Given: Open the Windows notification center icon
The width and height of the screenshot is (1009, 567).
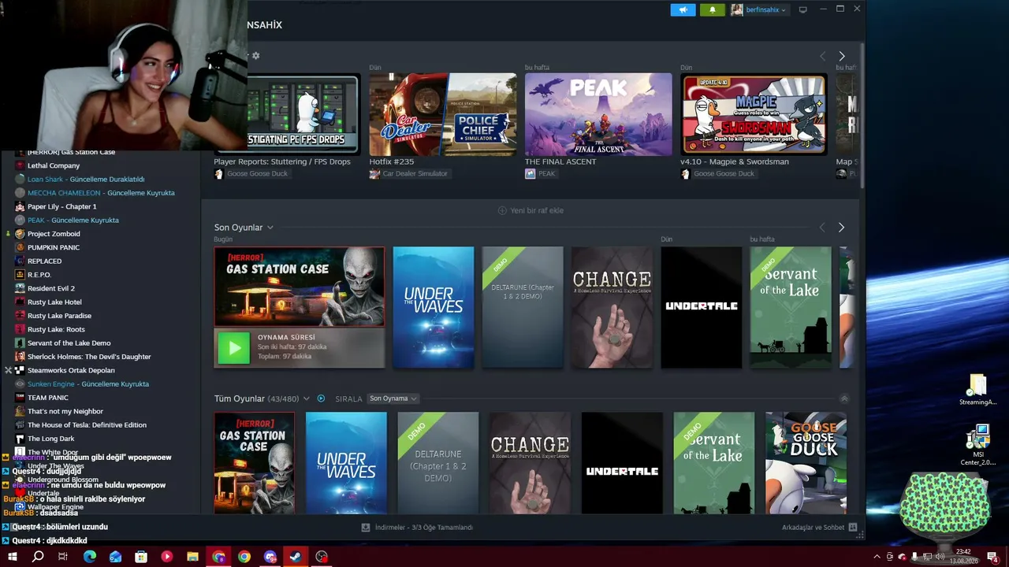Looking at the screenshot, I should [992, 557].
